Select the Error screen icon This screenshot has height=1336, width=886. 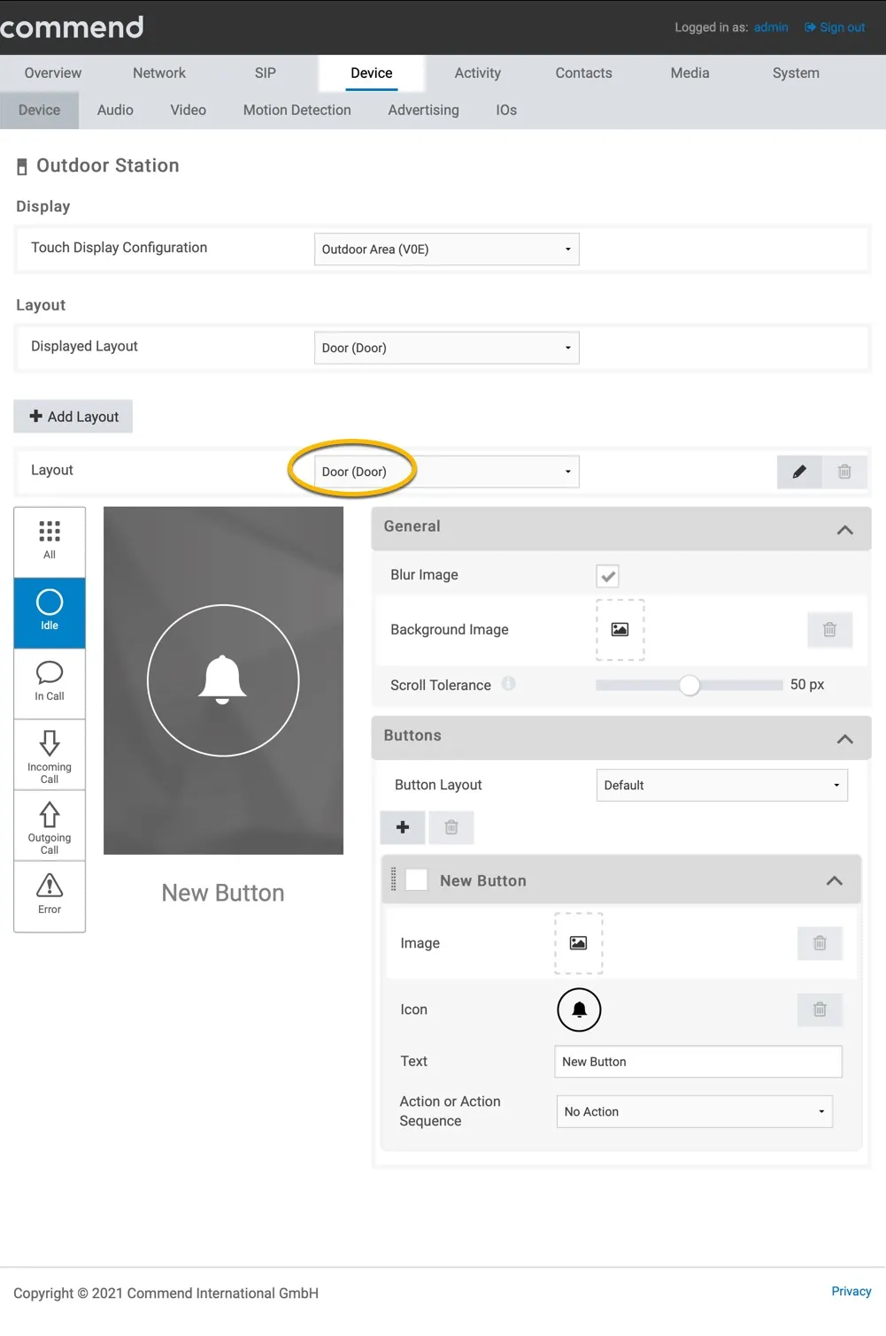tap(50, 895)
